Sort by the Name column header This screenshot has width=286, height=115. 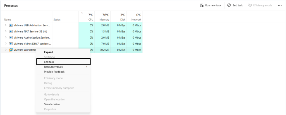8,20
